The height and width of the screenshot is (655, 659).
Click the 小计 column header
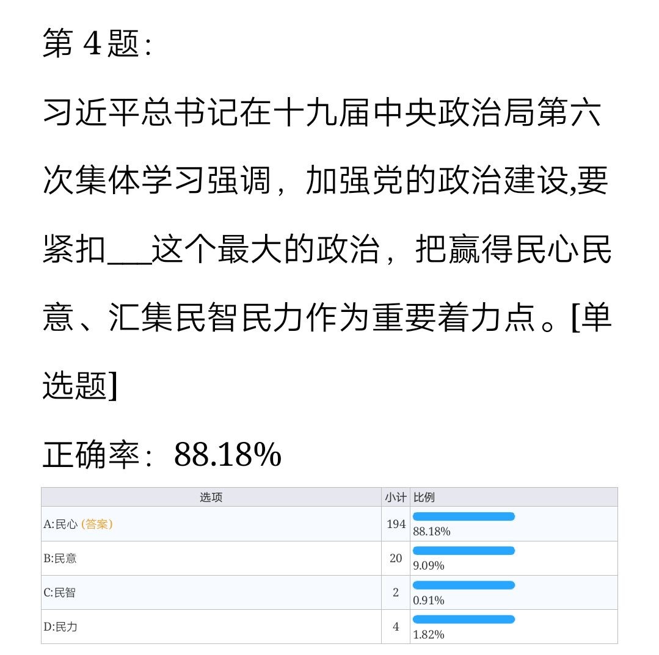(395, 497)
